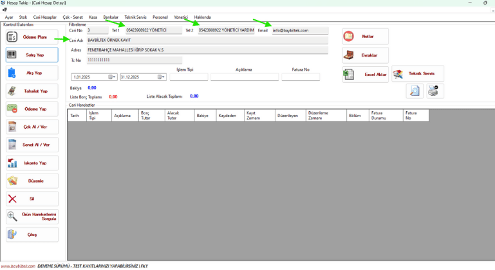Screen dimensions: 495x270
Task: Open the Teknik Servis button
Action: point(417,74)
